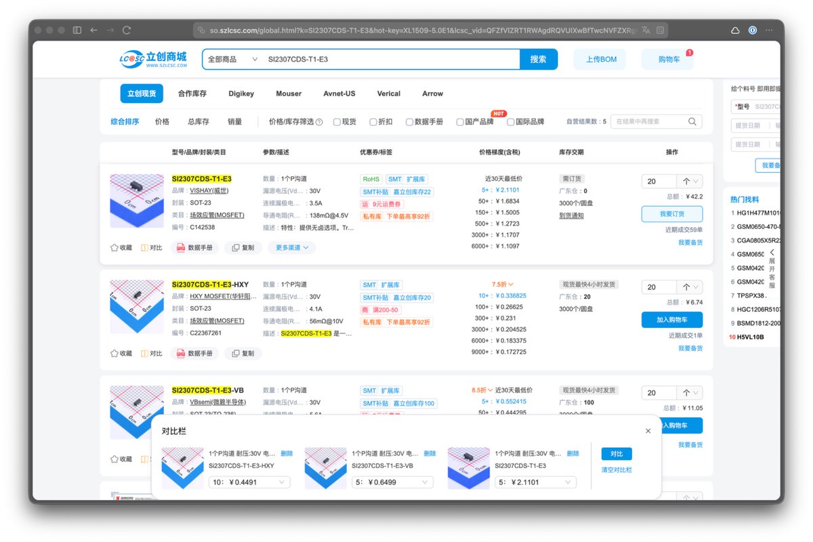This screenshot has width=813, height=542.
Task: Expand 更多渠道 for the VISHAY item
Action: point(291,248)
